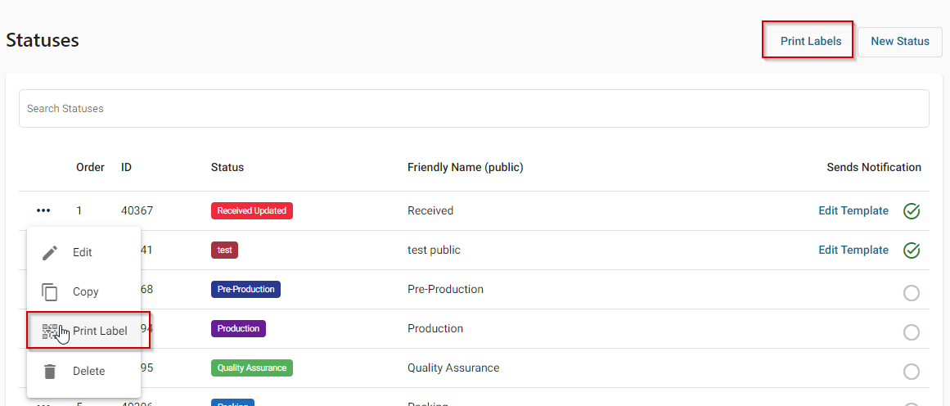950x406 pixels.
Task: Click the pencil icon next to Edit
Action: click(50, 252)
